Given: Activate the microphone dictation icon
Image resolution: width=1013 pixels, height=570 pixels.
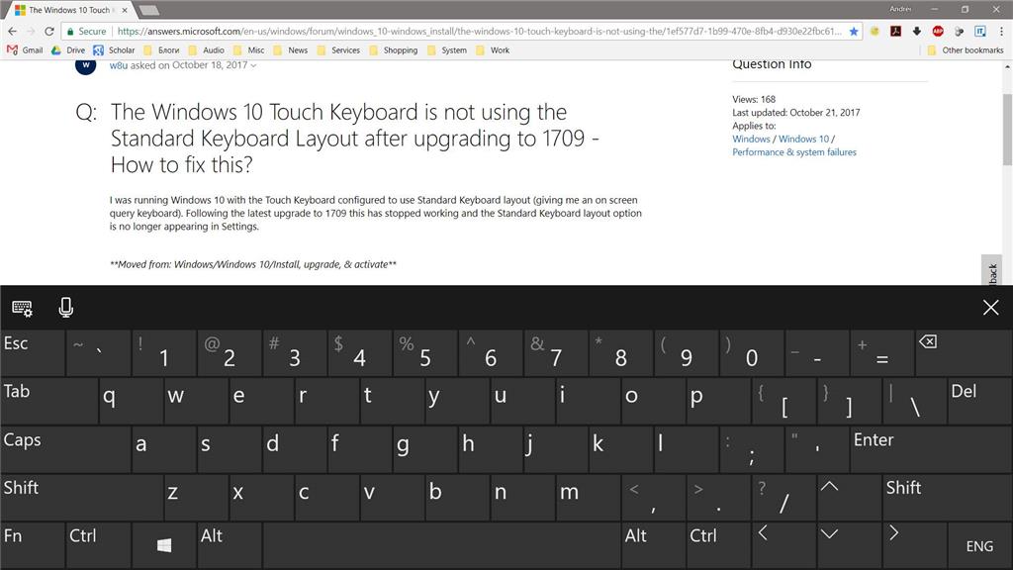Looking at the screenshot, I should click(66, 308).
